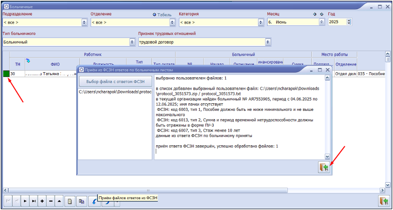The height and width of the screenshot is (210, 393).
Task: Select the protocol file path in the list
Action: tap(115, 92)
